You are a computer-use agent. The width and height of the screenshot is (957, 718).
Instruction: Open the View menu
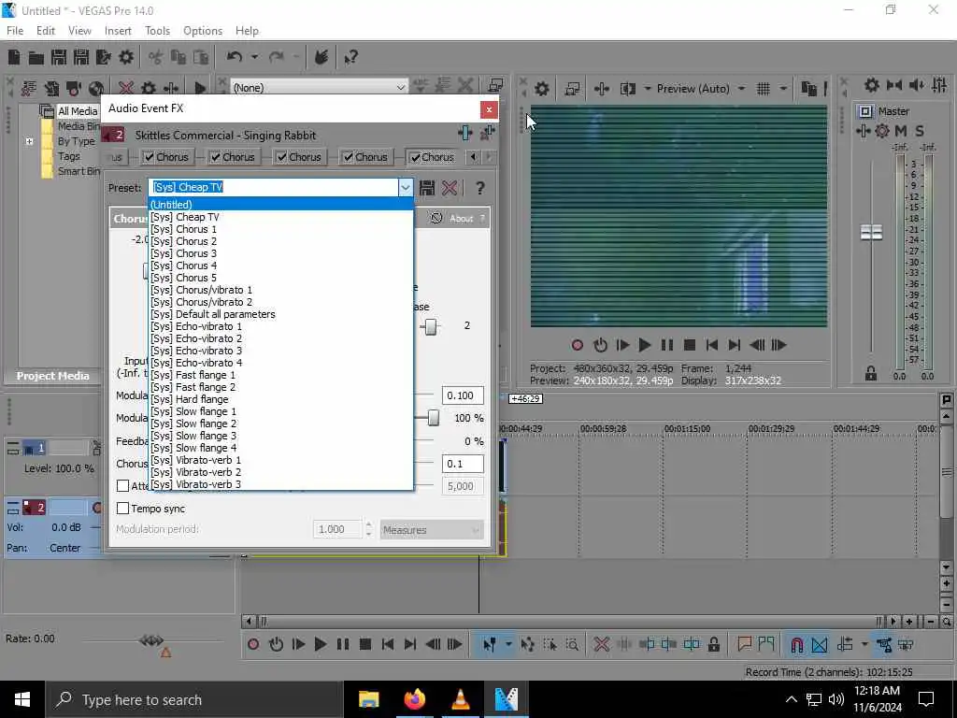pyautogui.click(x=79, y=31)
